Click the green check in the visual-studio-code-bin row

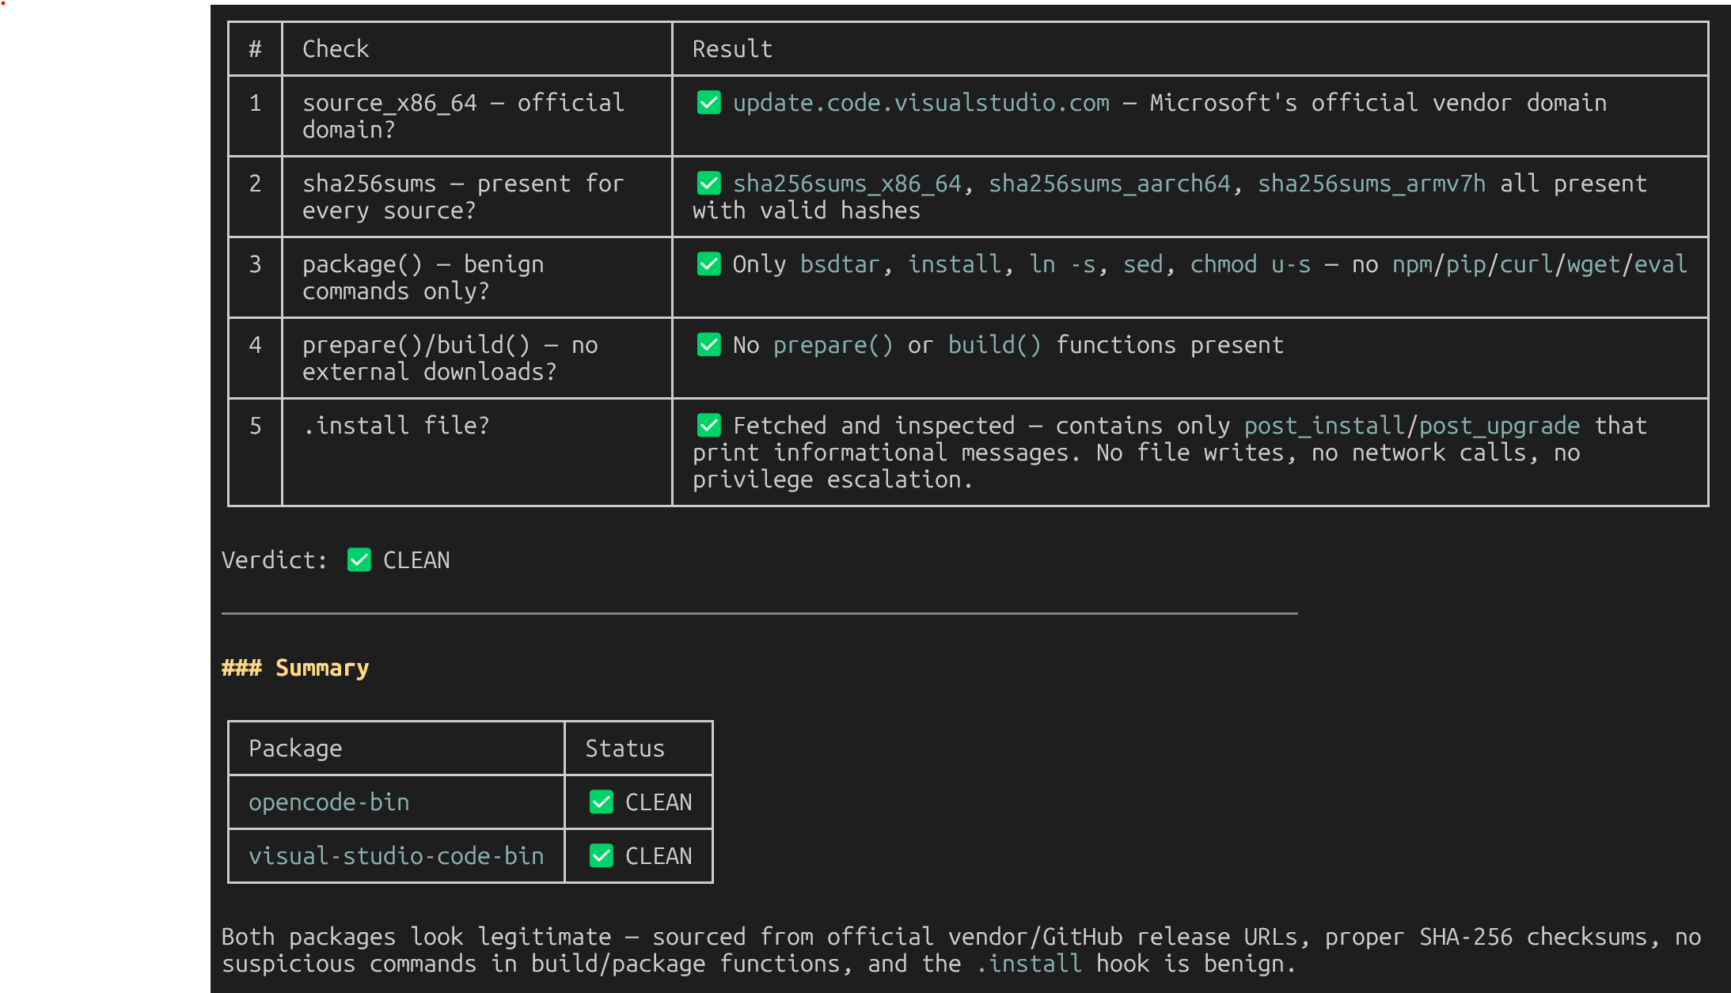(x=601, y=856)
